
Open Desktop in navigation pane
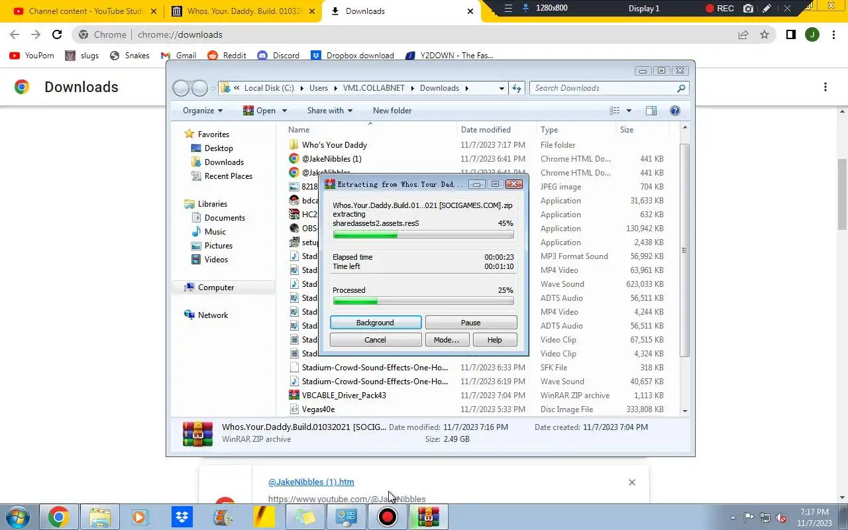tap(219, 148)
